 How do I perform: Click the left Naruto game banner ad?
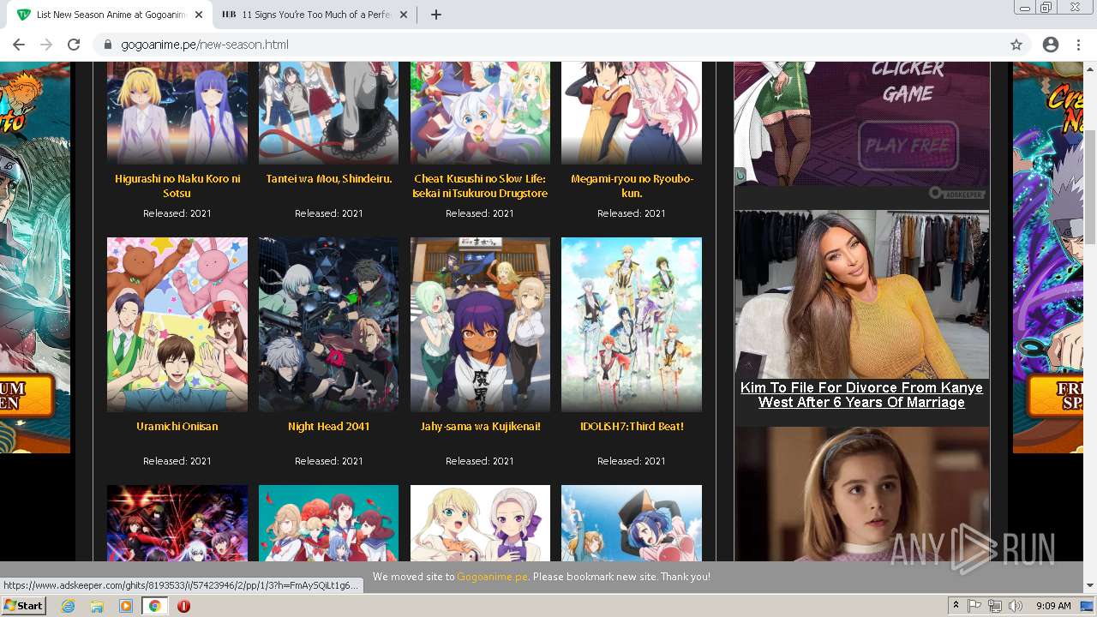(x=35, y=257)
